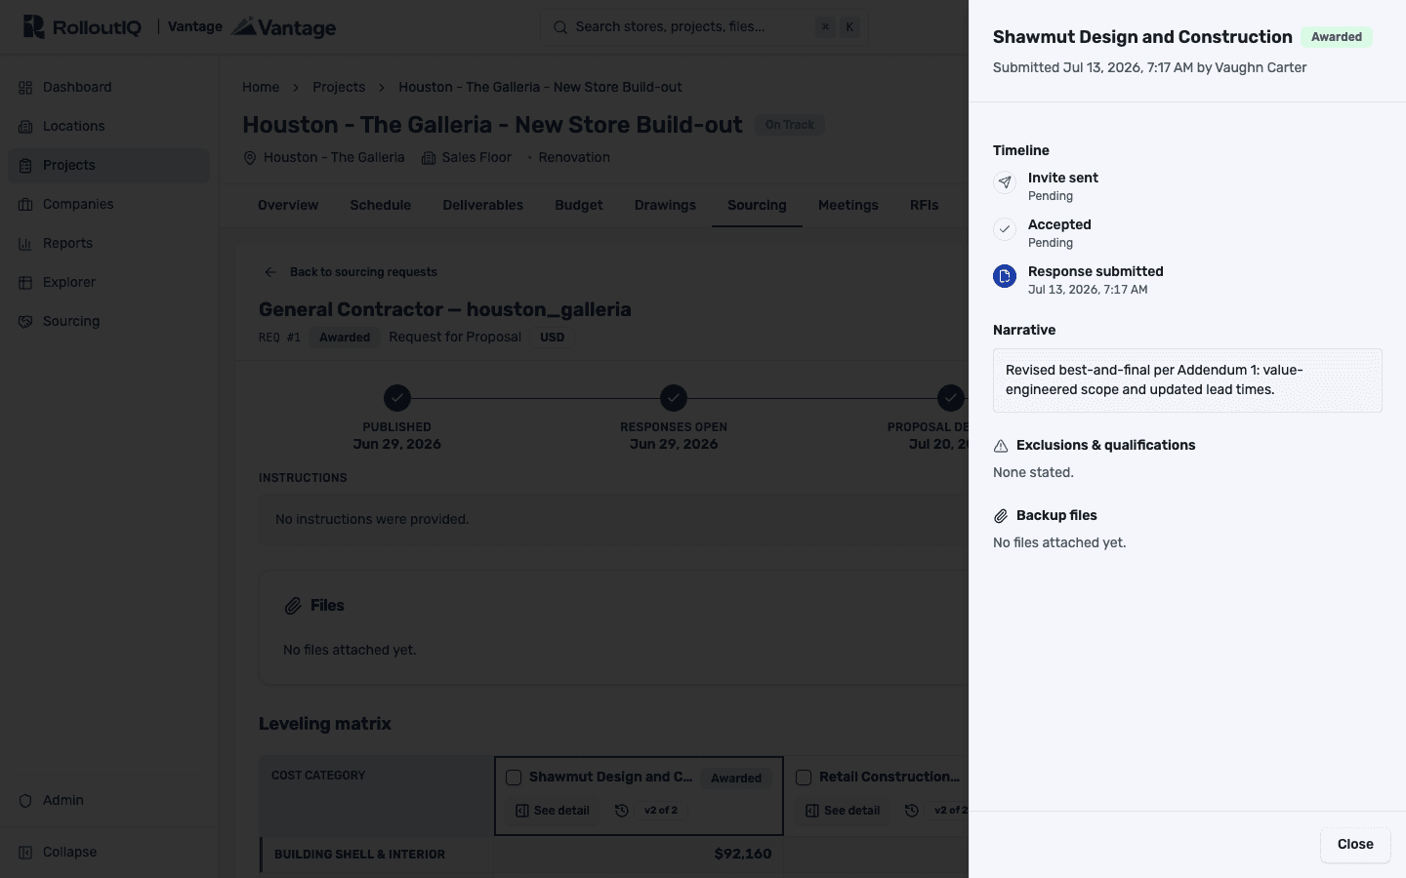1406x878 pixels.
Task: Open Admin from the sidebar
Action: tap(108, 800)
